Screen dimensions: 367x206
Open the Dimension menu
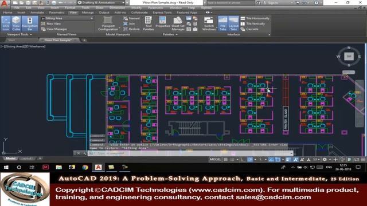click(x=117, y=7)
